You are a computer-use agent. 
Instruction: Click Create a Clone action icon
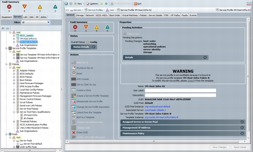73,90
